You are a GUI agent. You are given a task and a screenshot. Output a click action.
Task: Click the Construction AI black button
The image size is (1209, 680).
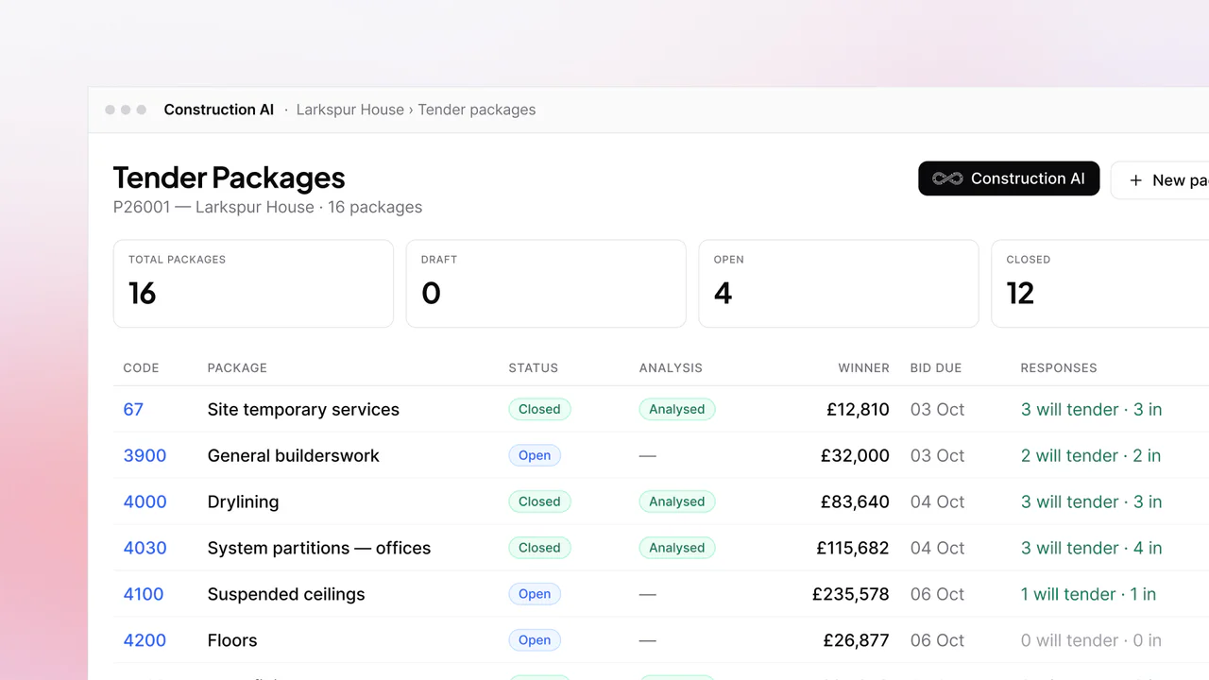[x=1009, y=178]
